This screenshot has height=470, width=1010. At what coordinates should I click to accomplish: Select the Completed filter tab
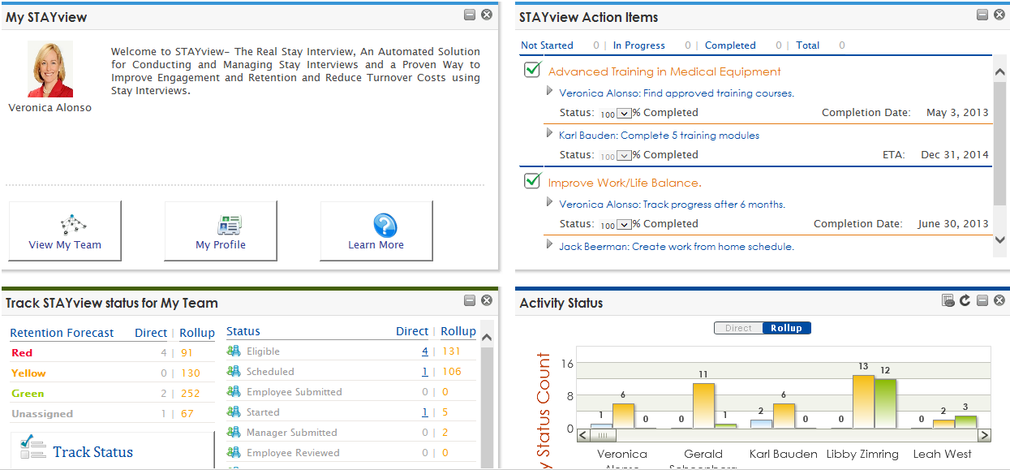[x=730, y=45]
